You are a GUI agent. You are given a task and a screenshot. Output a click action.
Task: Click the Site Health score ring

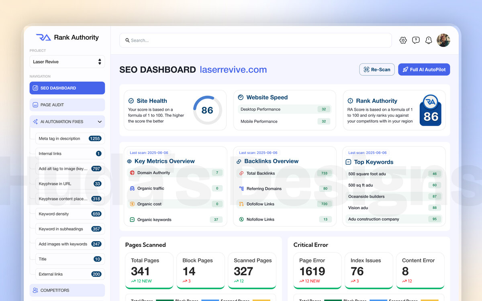(207, 110)
